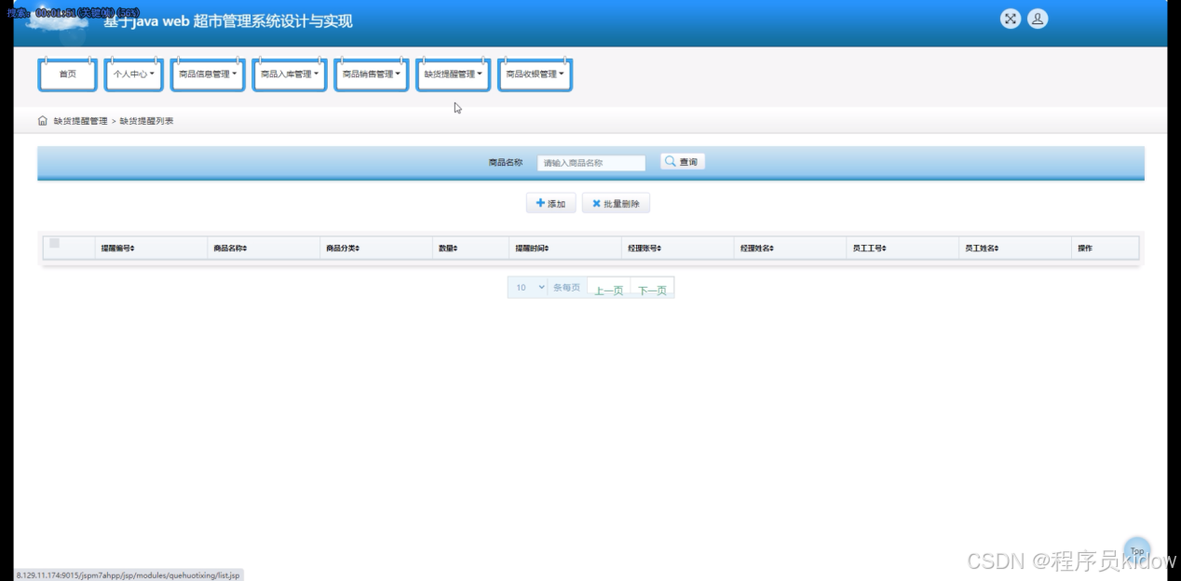Sort by the 数量 column header
1181x581 pixels.
(x=448, y=249)
